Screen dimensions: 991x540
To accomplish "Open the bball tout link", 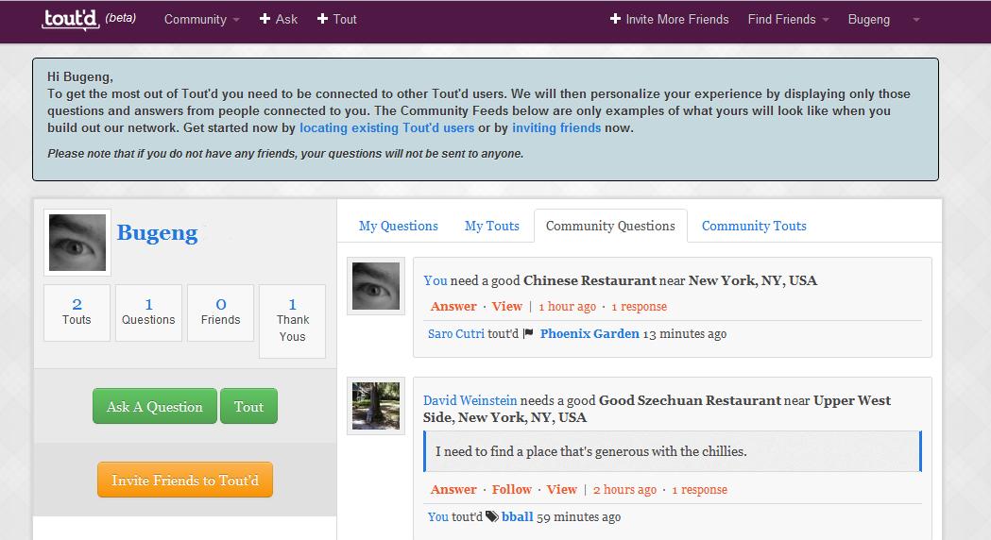I will [518, 516].
